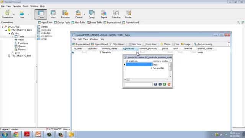The height and width of the screenshot is (138, 245).
Task: Collapse the dbo schema node
Action: coord(10,33)
